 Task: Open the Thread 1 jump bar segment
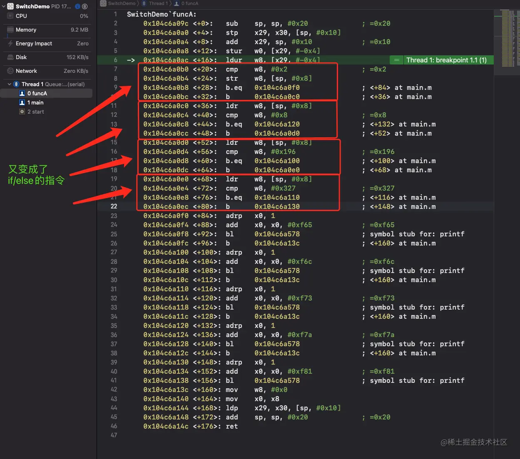(x=155, y=3)
